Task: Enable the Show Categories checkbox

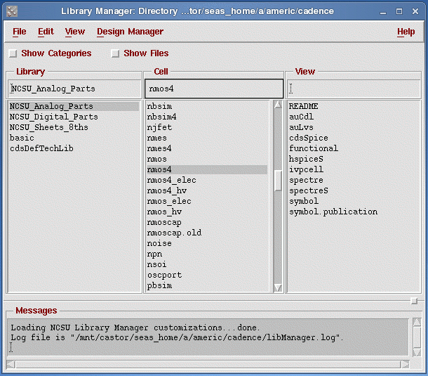Action: (x=13, y=53)
